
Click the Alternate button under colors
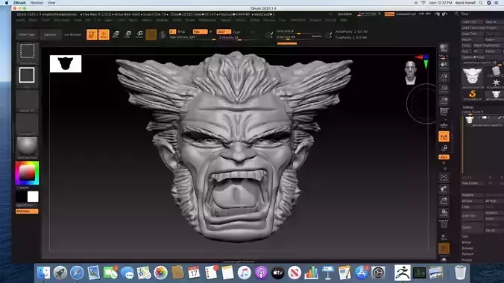click(x=27, y=212)
